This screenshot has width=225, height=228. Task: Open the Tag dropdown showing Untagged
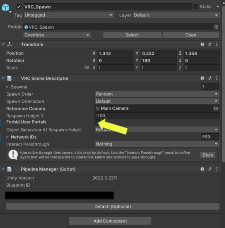[69, 15]
